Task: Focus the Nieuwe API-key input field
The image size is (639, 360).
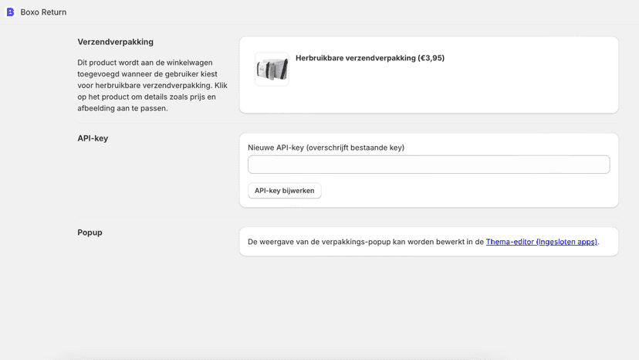Action: click(429, 165)
